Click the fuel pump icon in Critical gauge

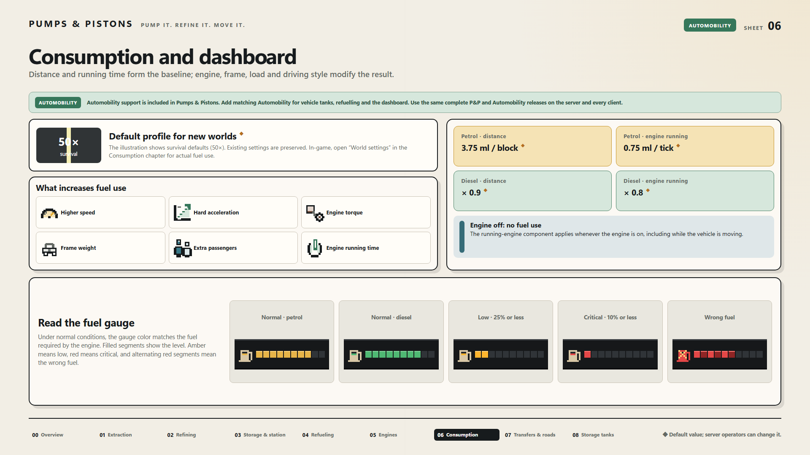(574, 356)
